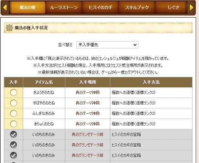Click the 並べ替え label
This screenshot has width=199, height=163.
(65, 45)
